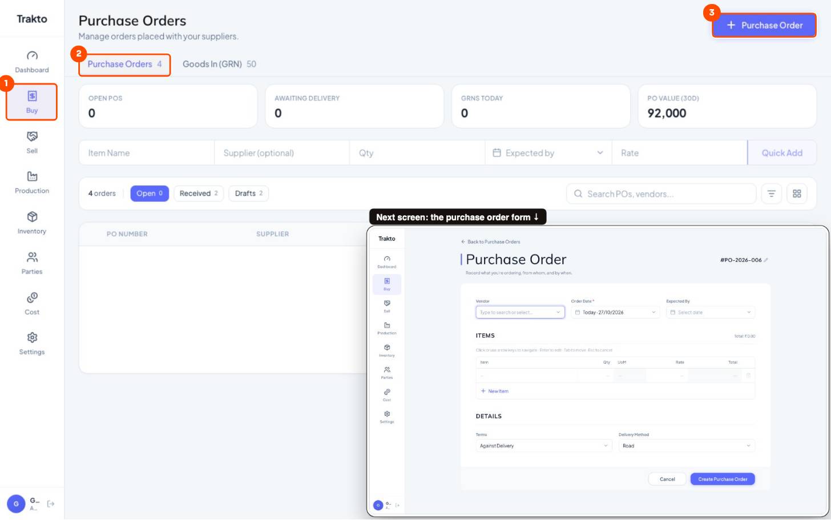
Task: Navigate to Parties in the main sidebar
Action: tap(32, 263)
